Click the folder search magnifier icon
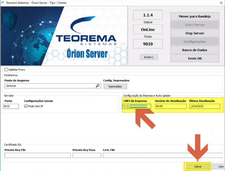Screen dimensions: 225x171 point(98,86)
